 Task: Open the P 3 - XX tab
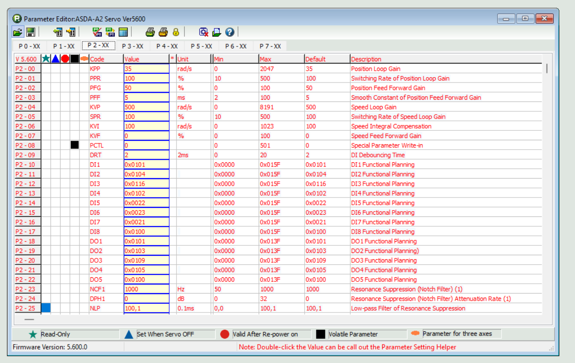point(132,46)
